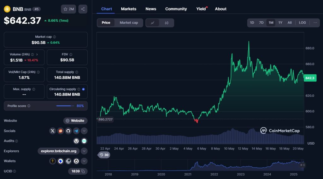Copy UCID 1839 with copy icon

[83, 171]
